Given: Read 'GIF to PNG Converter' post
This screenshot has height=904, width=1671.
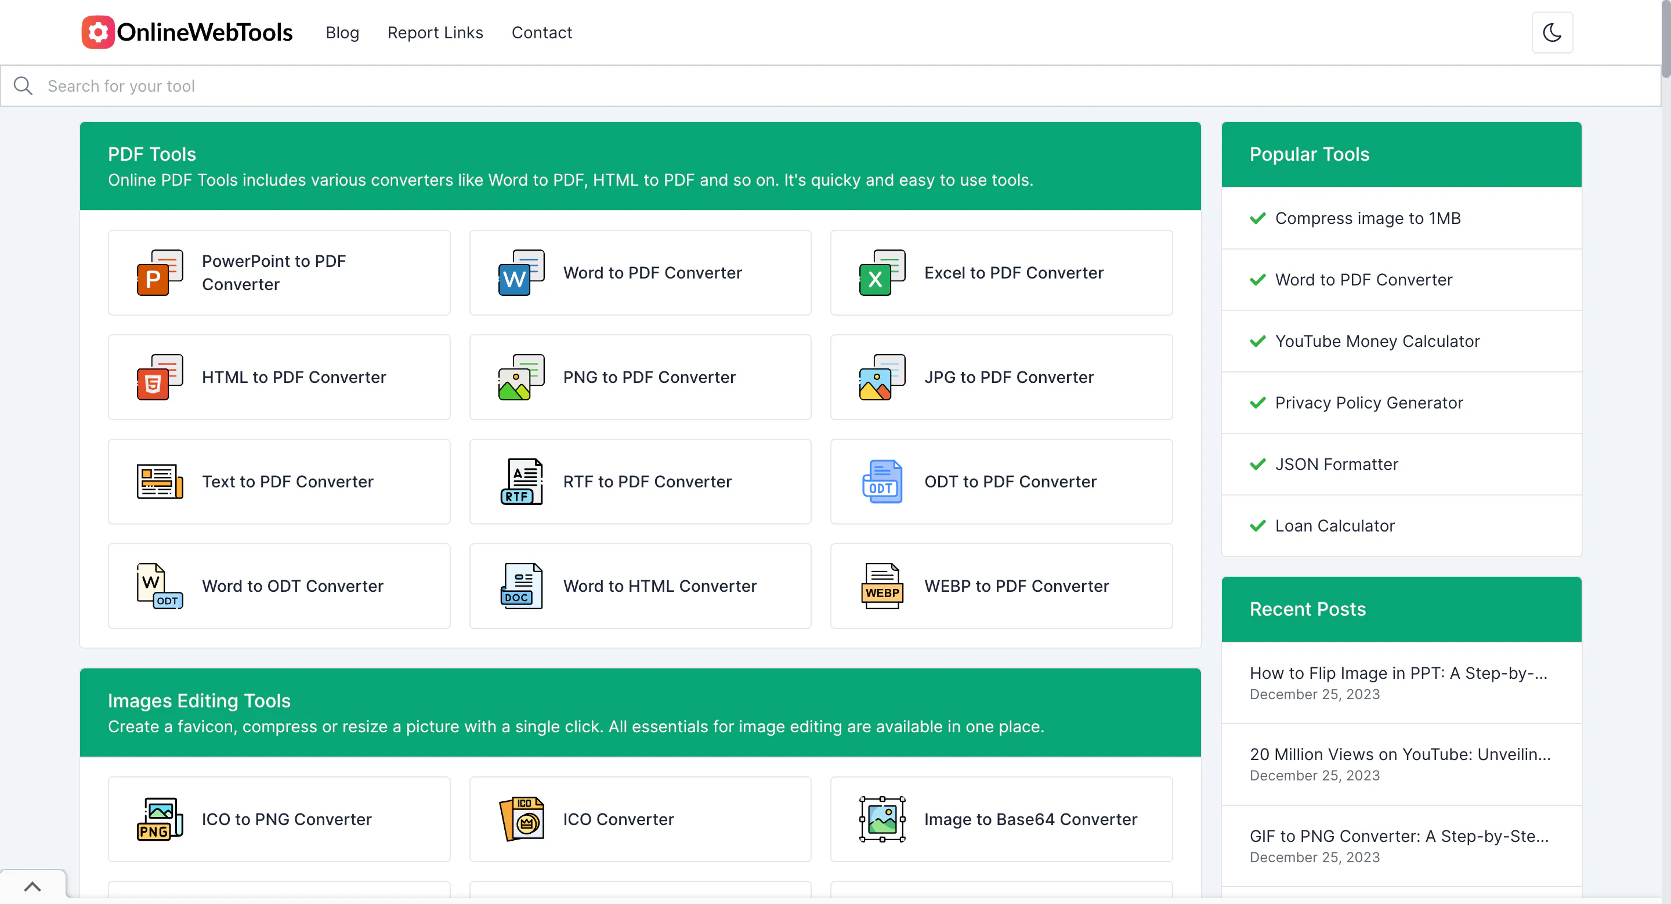Looking at the screenshot, I should point(1399,837).
